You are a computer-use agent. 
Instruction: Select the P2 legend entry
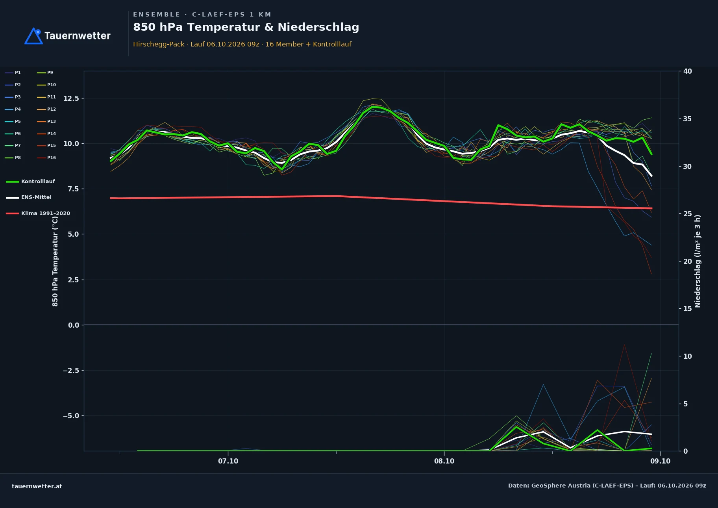click(13, 85)
